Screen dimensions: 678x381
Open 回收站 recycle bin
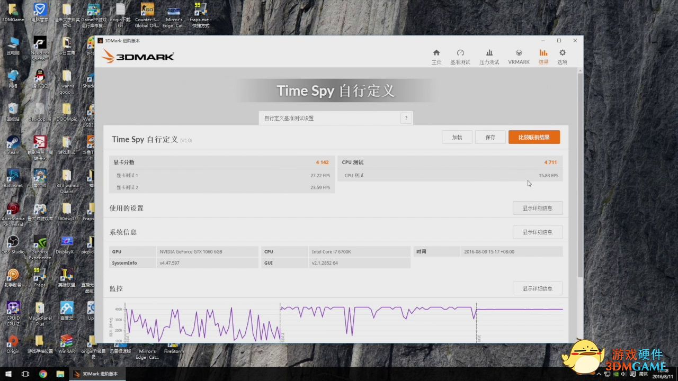pos(13,112)
